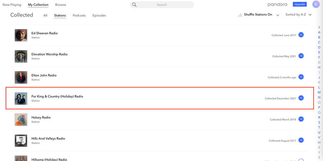This screenshot has height=161, width=323.
Task: Go to Now Playing
Action: click(x=12, y=5)
